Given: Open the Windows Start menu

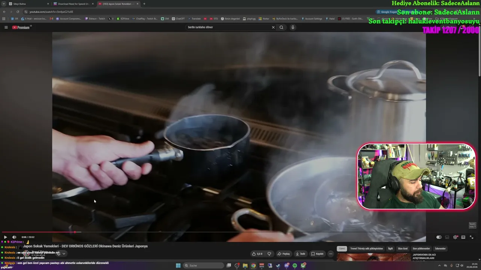Looking at the screenshot, I should 178,265.
